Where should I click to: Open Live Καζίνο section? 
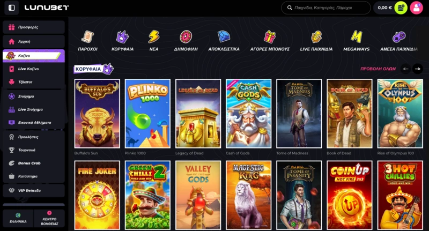coord(34,69)
